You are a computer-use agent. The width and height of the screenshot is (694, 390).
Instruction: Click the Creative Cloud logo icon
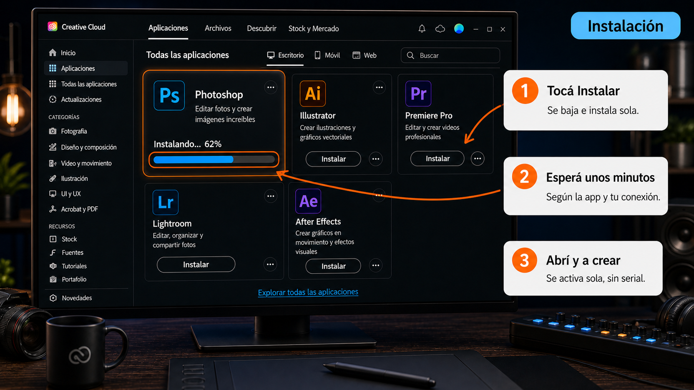click(53, 27)
